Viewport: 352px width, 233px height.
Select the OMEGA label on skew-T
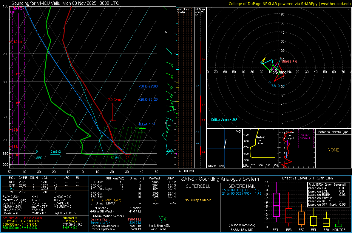pyautogui.click(x=18, y=9)
